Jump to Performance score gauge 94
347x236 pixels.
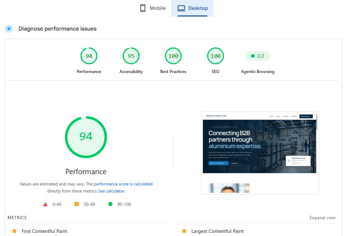[x=89, y=56]
